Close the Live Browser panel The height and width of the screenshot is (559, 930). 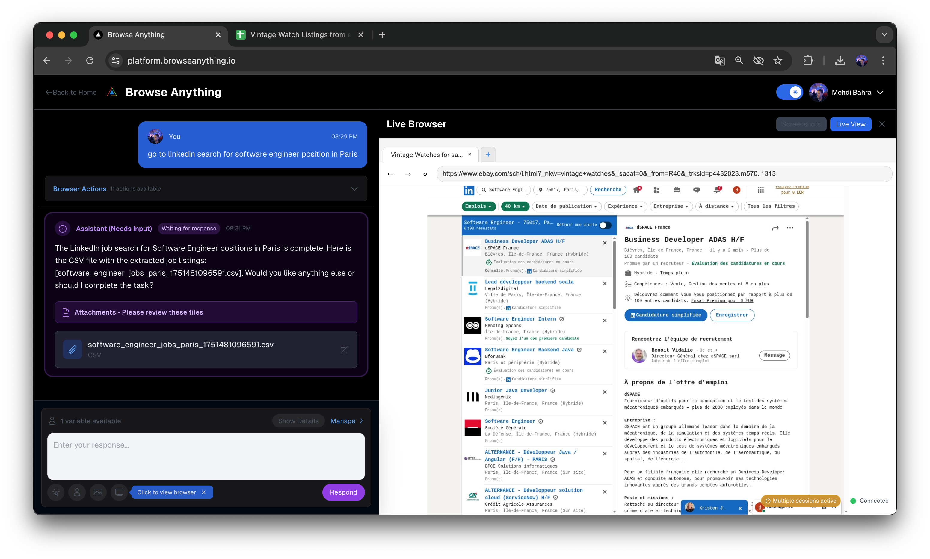[882, 124]
